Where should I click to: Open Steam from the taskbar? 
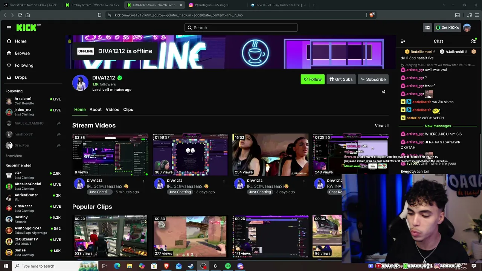[x=191, y=266]
